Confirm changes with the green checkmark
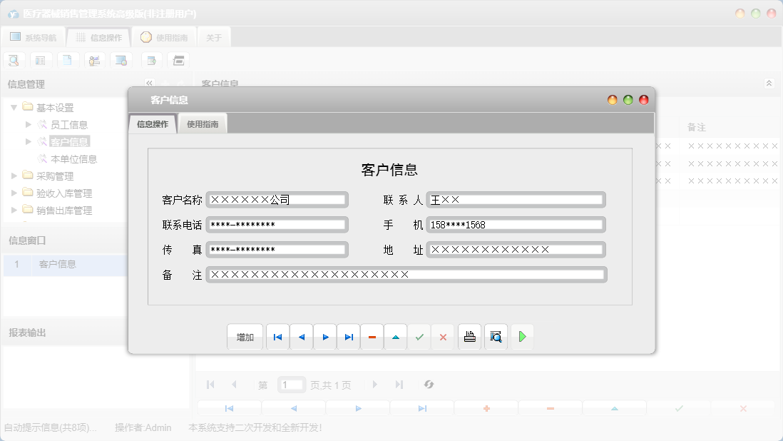 coord(419,336)
